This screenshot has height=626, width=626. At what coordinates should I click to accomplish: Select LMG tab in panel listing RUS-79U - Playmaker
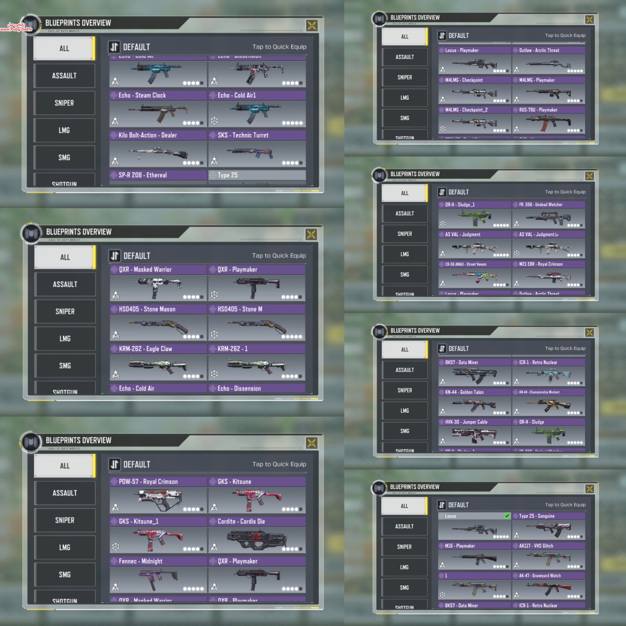(405, 98)
